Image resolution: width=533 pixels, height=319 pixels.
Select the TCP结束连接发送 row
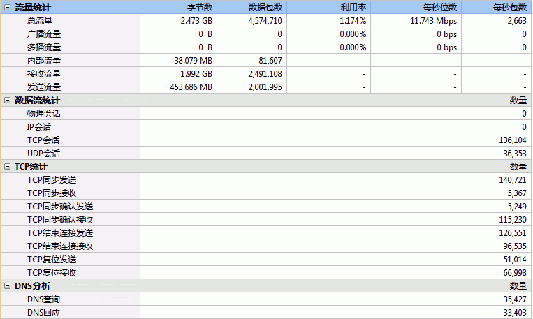point(266,232)
